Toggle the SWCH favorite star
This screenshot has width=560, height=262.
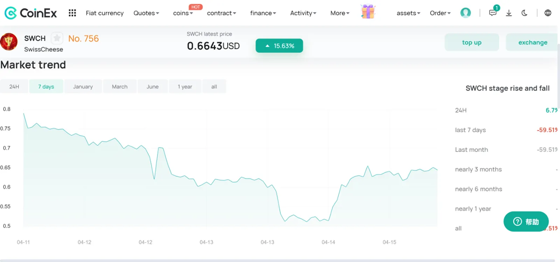point(57,38)
